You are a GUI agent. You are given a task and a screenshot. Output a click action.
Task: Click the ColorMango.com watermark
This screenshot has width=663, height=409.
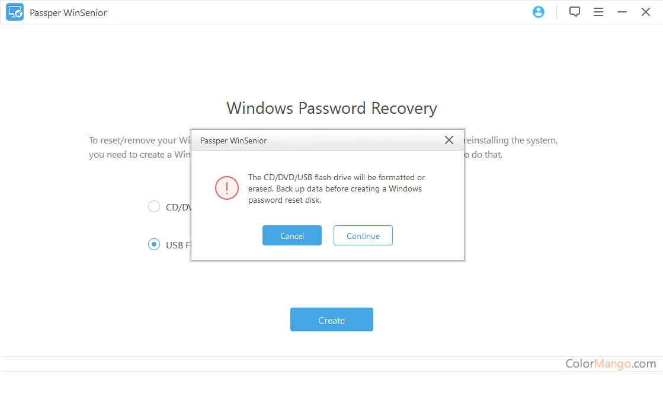pyautogui.click(x=610, y=364)
